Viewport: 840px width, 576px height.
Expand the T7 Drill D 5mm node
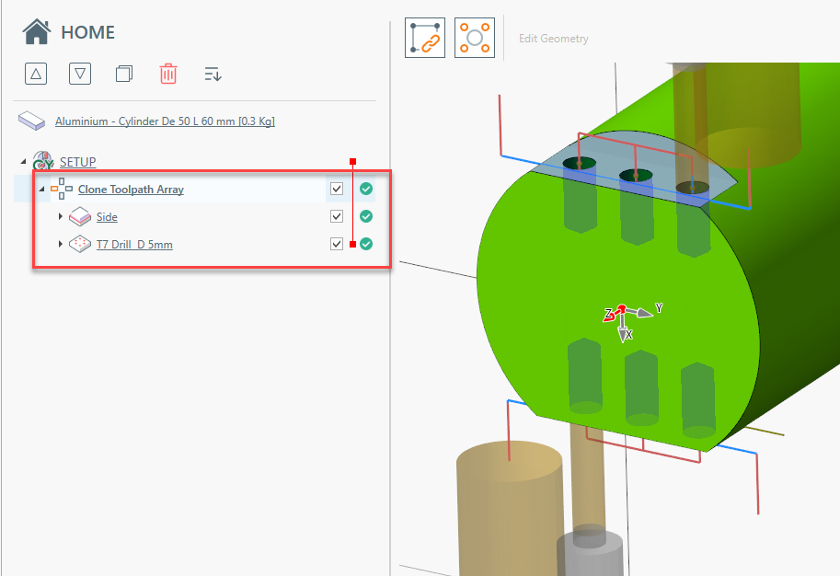click(x=61, y=245)
